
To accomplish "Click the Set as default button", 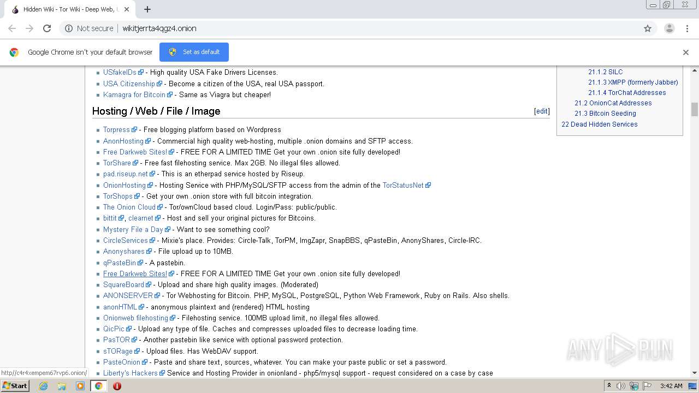I will point(194,52).
